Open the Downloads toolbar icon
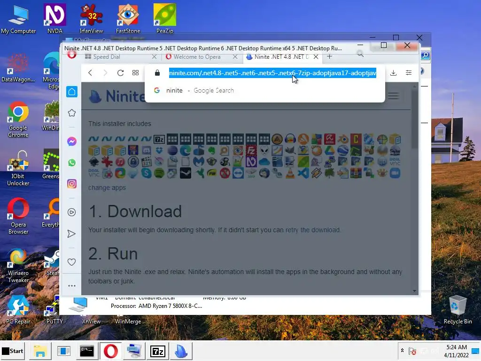 tap(394, 73)
